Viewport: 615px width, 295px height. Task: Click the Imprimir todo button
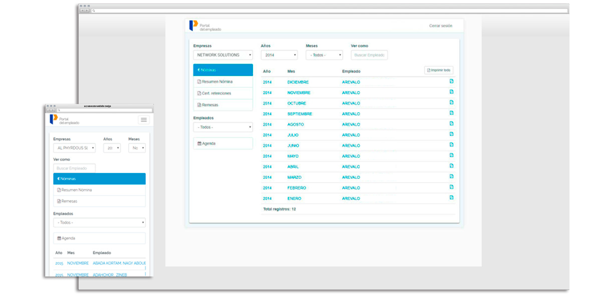point(439,70)
